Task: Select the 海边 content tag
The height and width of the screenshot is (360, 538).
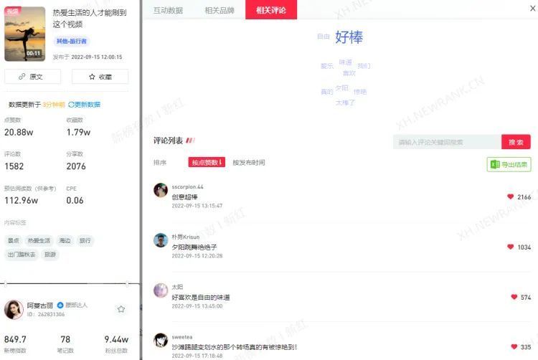Action: [x=65, y=241]
